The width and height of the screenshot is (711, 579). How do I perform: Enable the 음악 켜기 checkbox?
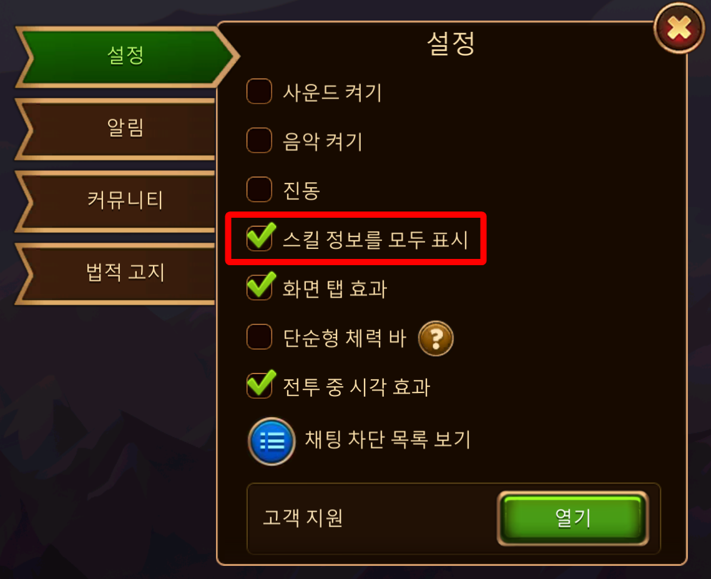[260, 140]
